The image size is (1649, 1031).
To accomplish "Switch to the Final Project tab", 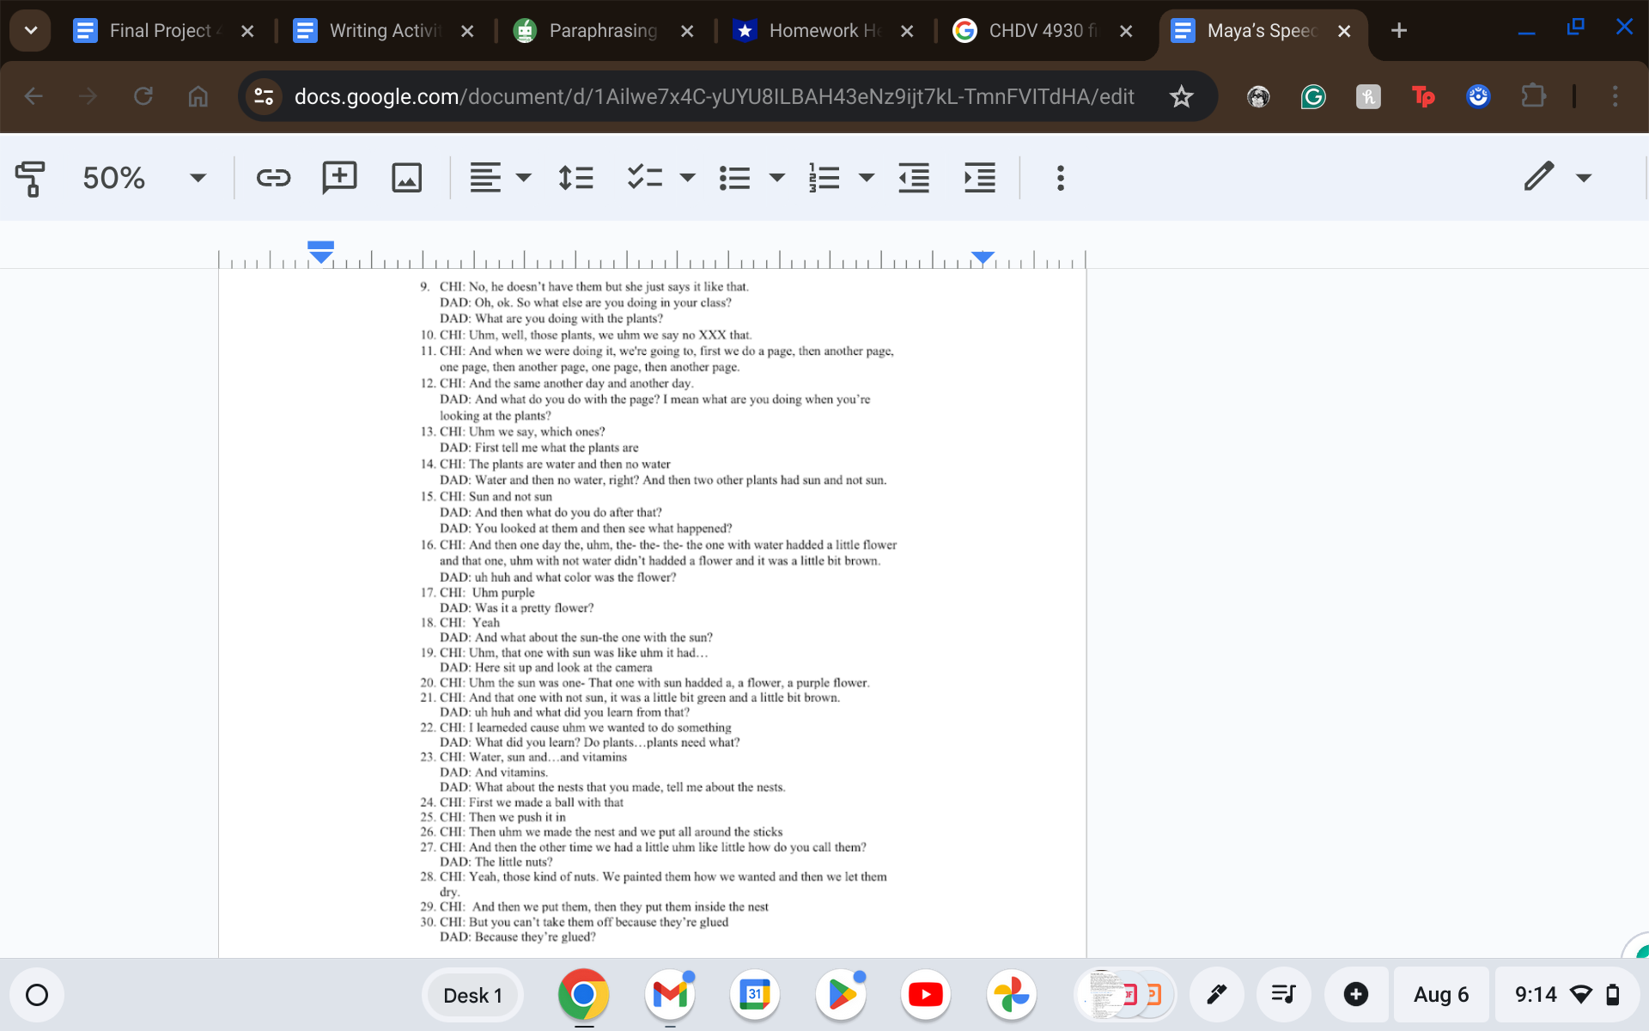I will [x=159, y=30].
